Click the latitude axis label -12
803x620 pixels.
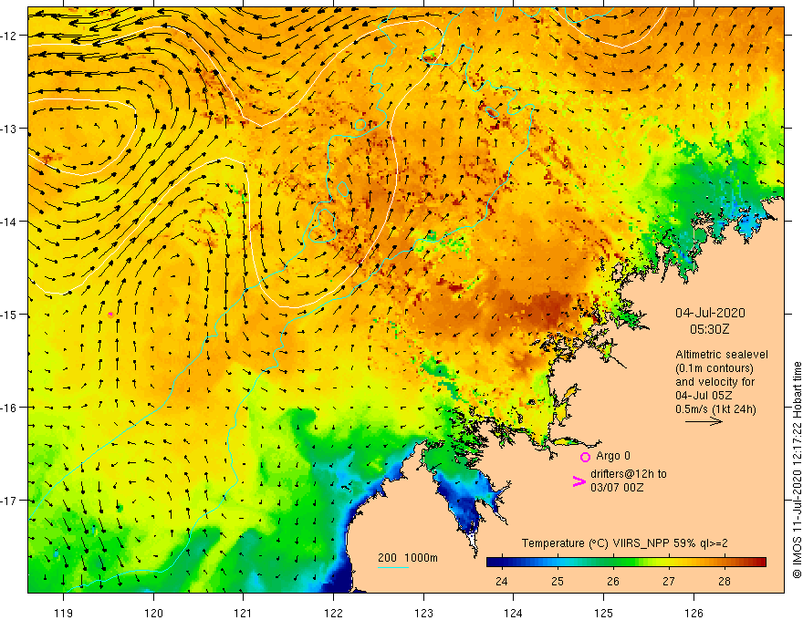(x=10, y=36)
